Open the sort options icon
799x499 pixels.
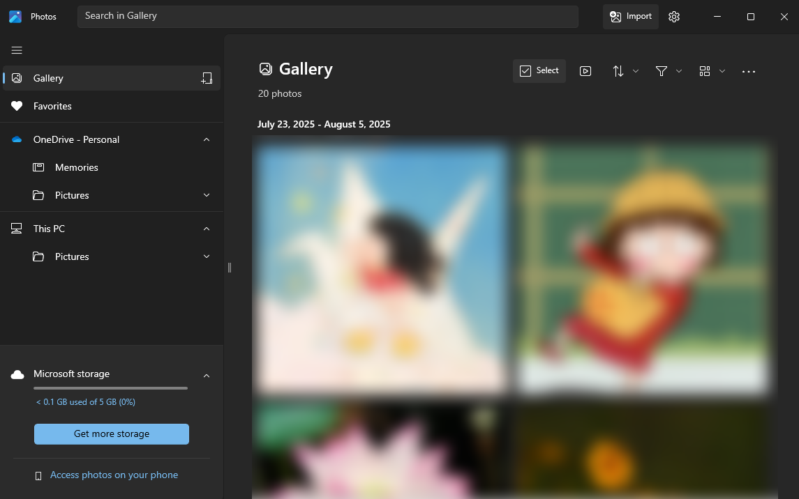[x=618, y=70]
